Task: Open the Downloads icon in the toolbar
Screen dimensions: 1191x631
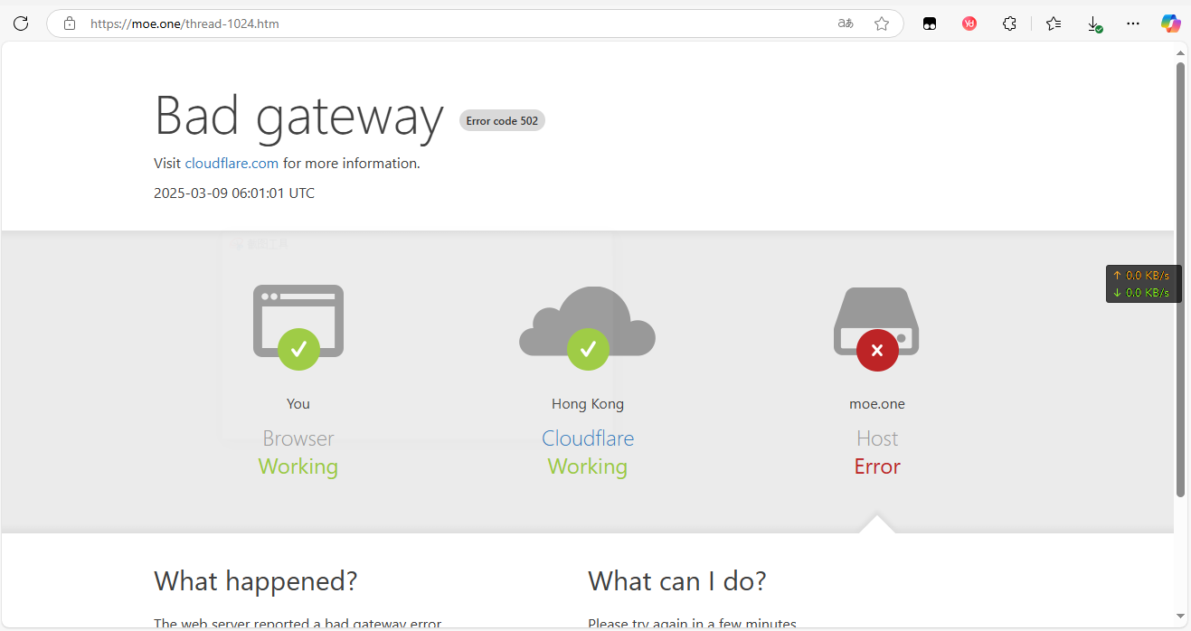Action: click(x=1094, y=24)
